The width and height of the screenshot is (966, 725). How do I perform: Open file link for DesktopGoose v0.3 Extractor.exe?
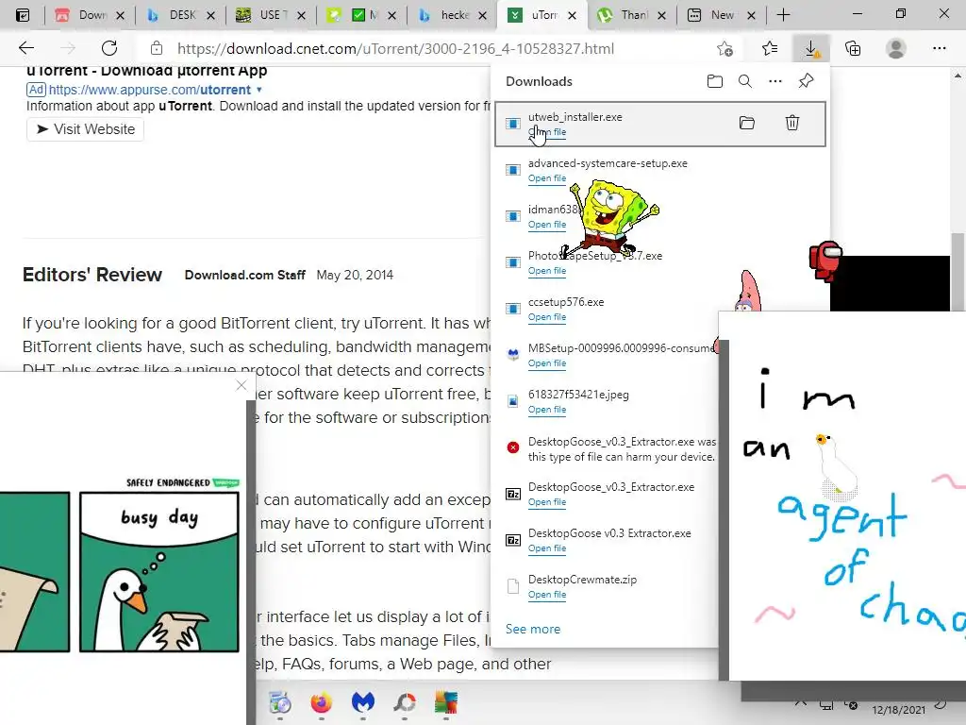[546, 548]
